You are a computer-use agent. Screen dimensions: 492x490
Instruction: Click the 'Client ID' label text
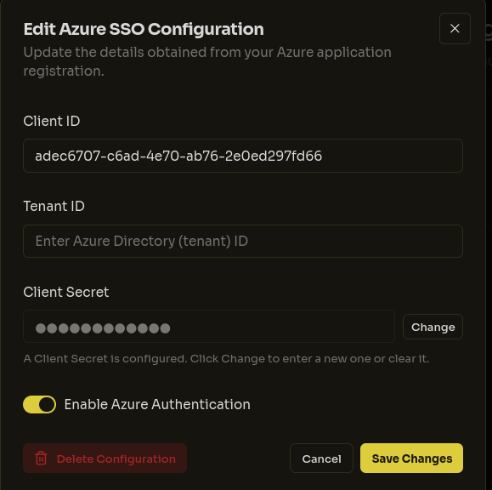[x=52, y=122]
